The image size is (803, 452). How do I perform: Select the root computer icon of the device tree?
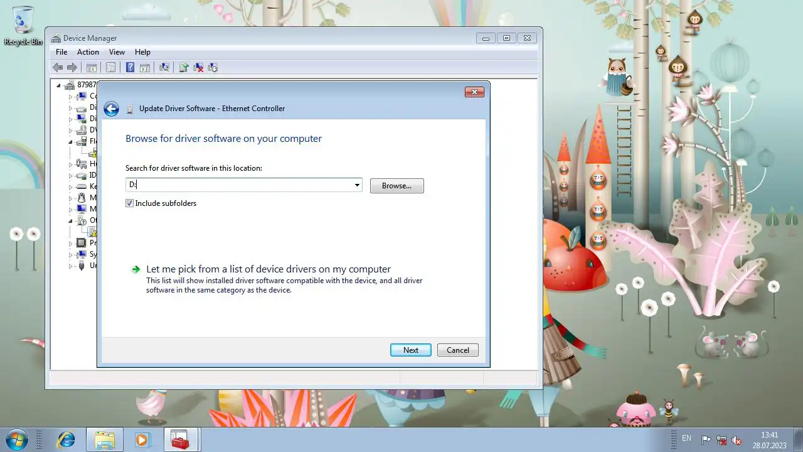[69, 85]
